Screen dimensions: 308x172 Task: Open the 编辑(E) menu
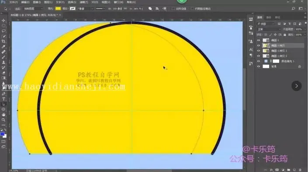[x=25, y=2]
